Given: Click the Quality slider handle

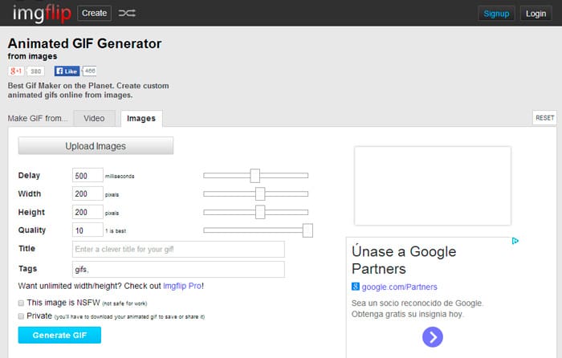Looking at the screenshot, I should (x=307, y=230).
